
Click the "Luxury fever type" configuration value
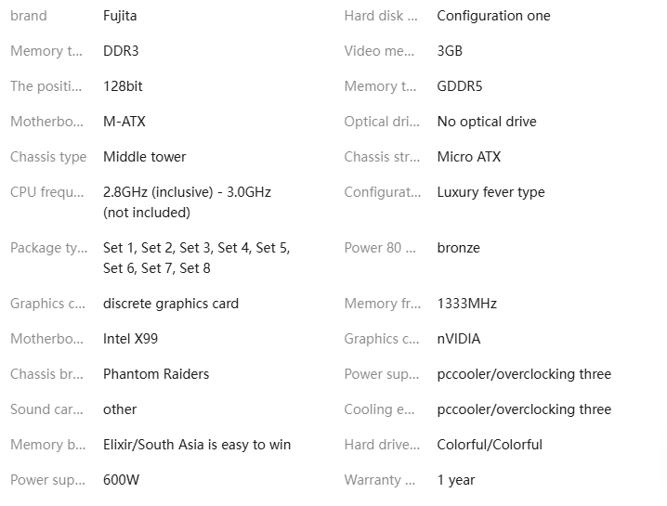pyautogui.click(x=490, y=192)
